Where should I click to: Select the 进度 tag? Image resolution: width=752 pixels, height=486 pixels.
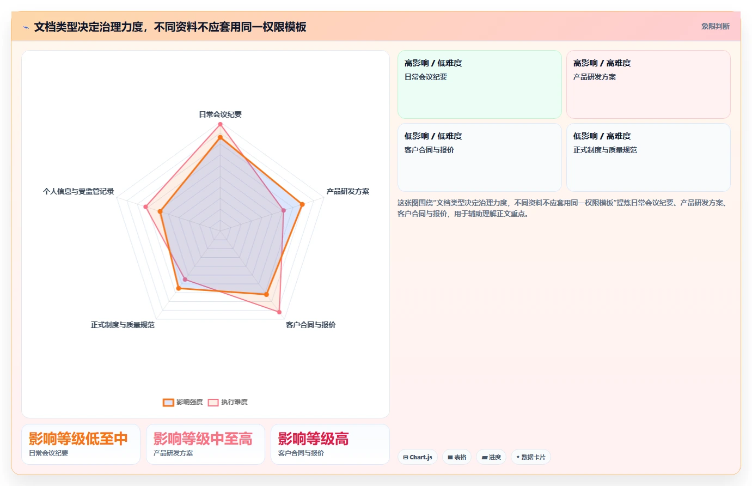coord(491,457)
